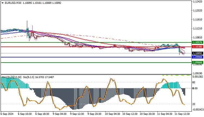Click the 6 Sep 10:30 time label

pos(25,114)
